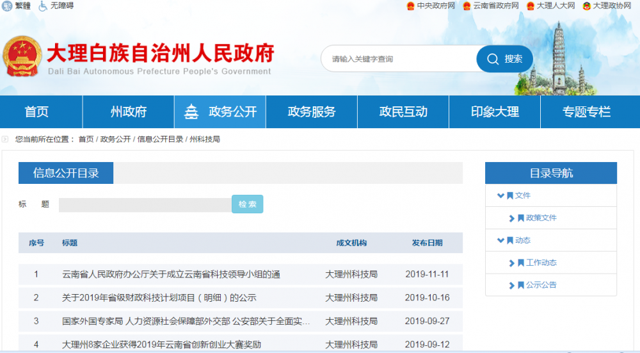Click the emblem icon beside 大理政协网
The height and width of the screenshot is (353, 640).
(x=586, y=6)
